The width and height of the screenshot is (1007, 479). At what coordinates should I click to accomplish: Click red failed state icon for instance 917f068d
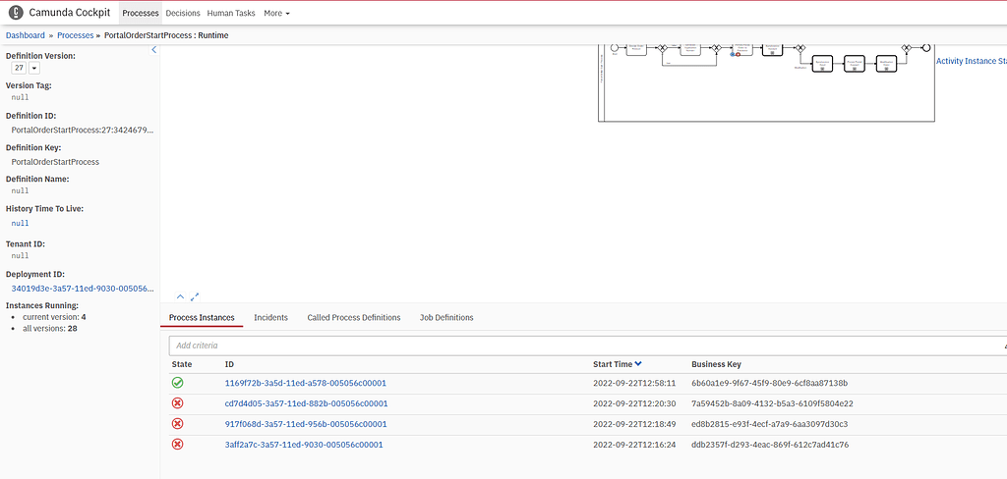point(177,424)
